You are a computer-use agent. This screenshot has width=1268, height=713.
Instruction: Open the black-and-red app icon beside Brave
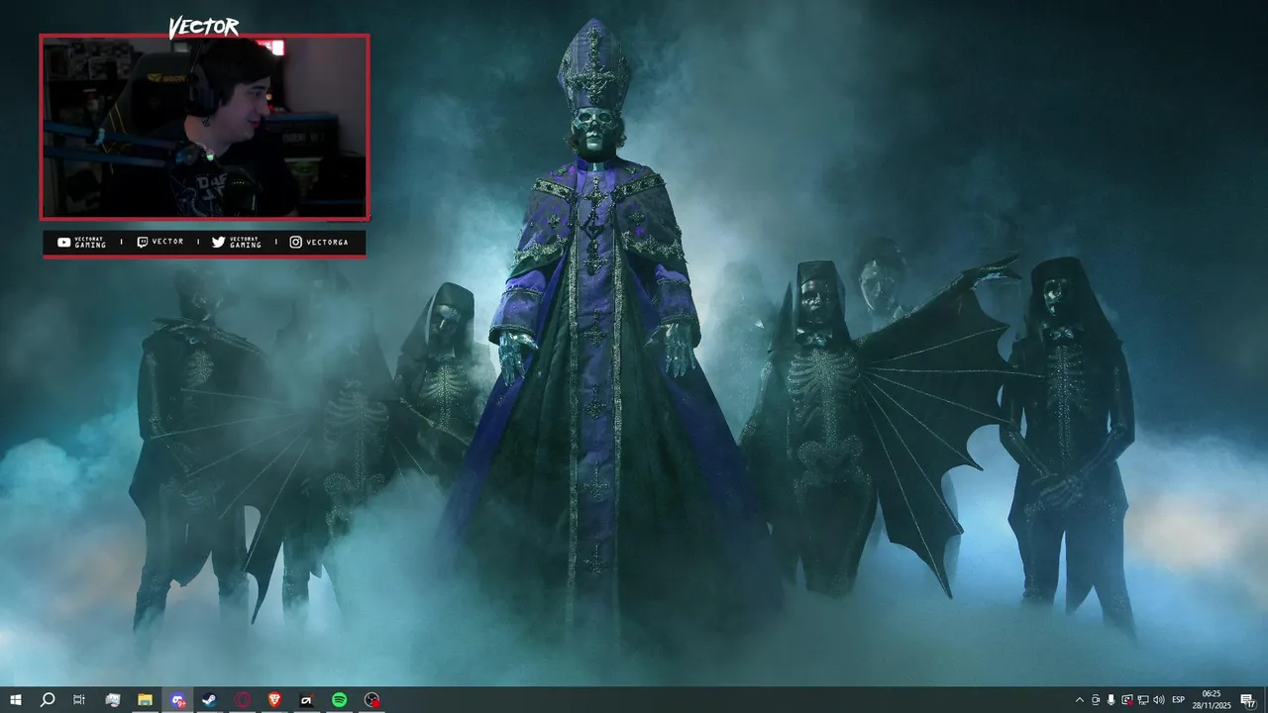pos(307,700)
